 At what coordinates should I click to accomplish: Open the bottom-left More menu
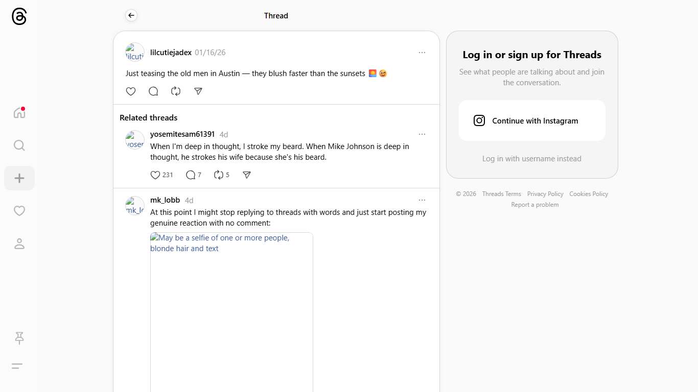pos(17,366)
